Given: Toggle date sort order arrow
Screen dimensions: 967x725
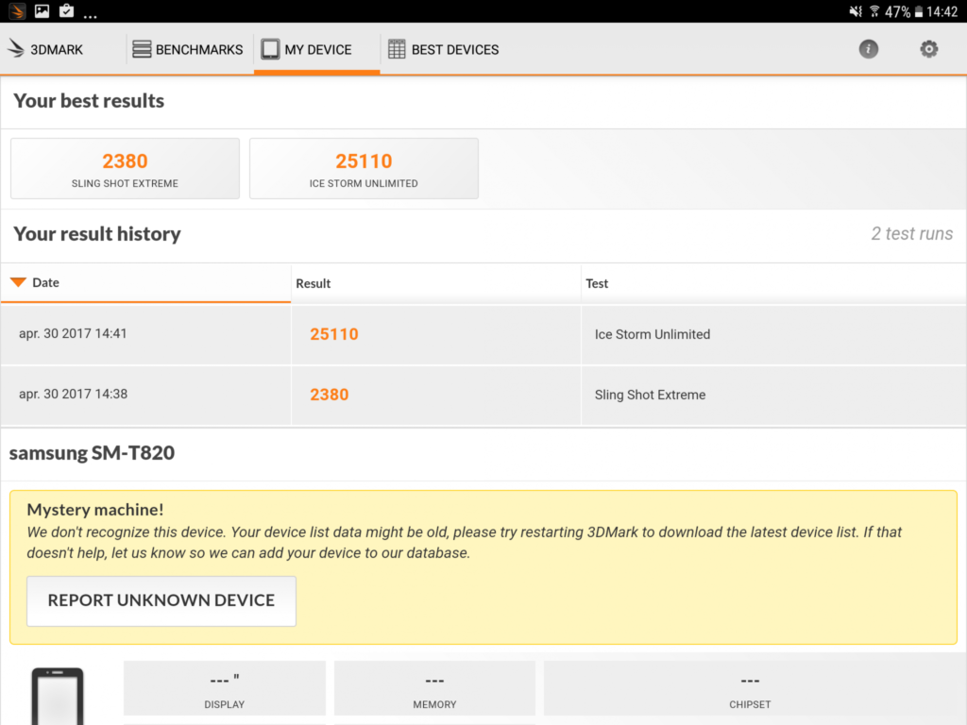Looking at the screenshot, I should (18, 282).
